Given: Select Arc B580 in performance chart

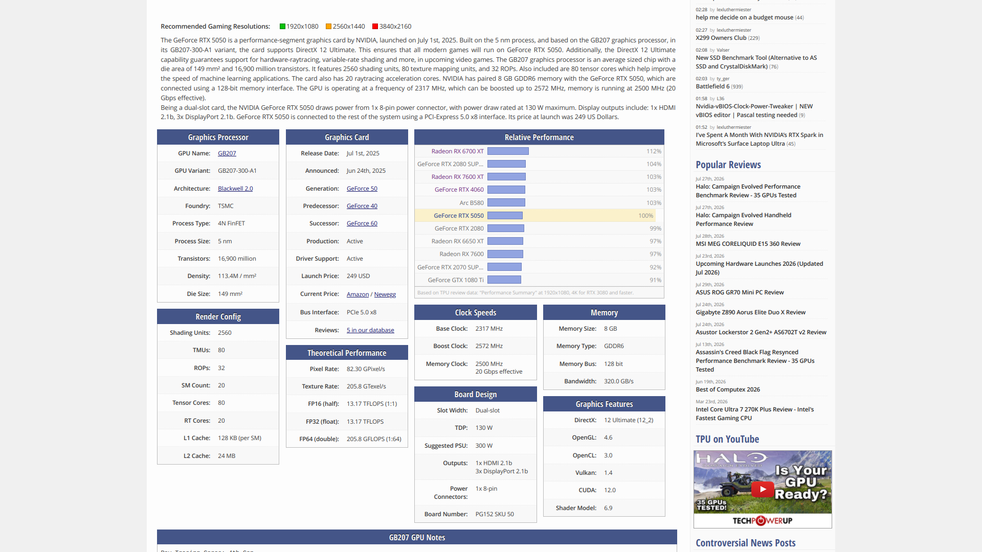Looking at the screenshot, I should pos(472,203).
